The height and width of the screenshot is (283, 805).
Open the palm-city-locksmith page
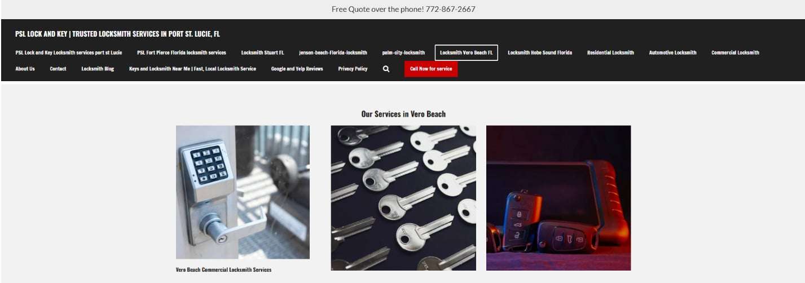403,52
